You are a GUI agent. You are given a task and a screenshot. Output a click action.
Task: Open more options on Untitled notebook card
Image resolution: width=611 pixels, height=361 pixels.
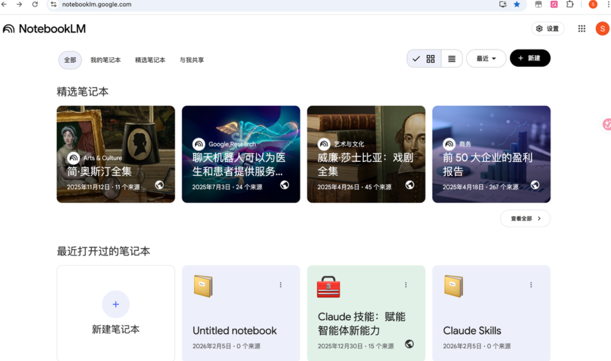(x=281, y=285)
